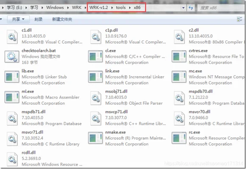Click the x86 breadcrumb segment
The width and height of the screenshot is (246, 169).
pos(137,8)
